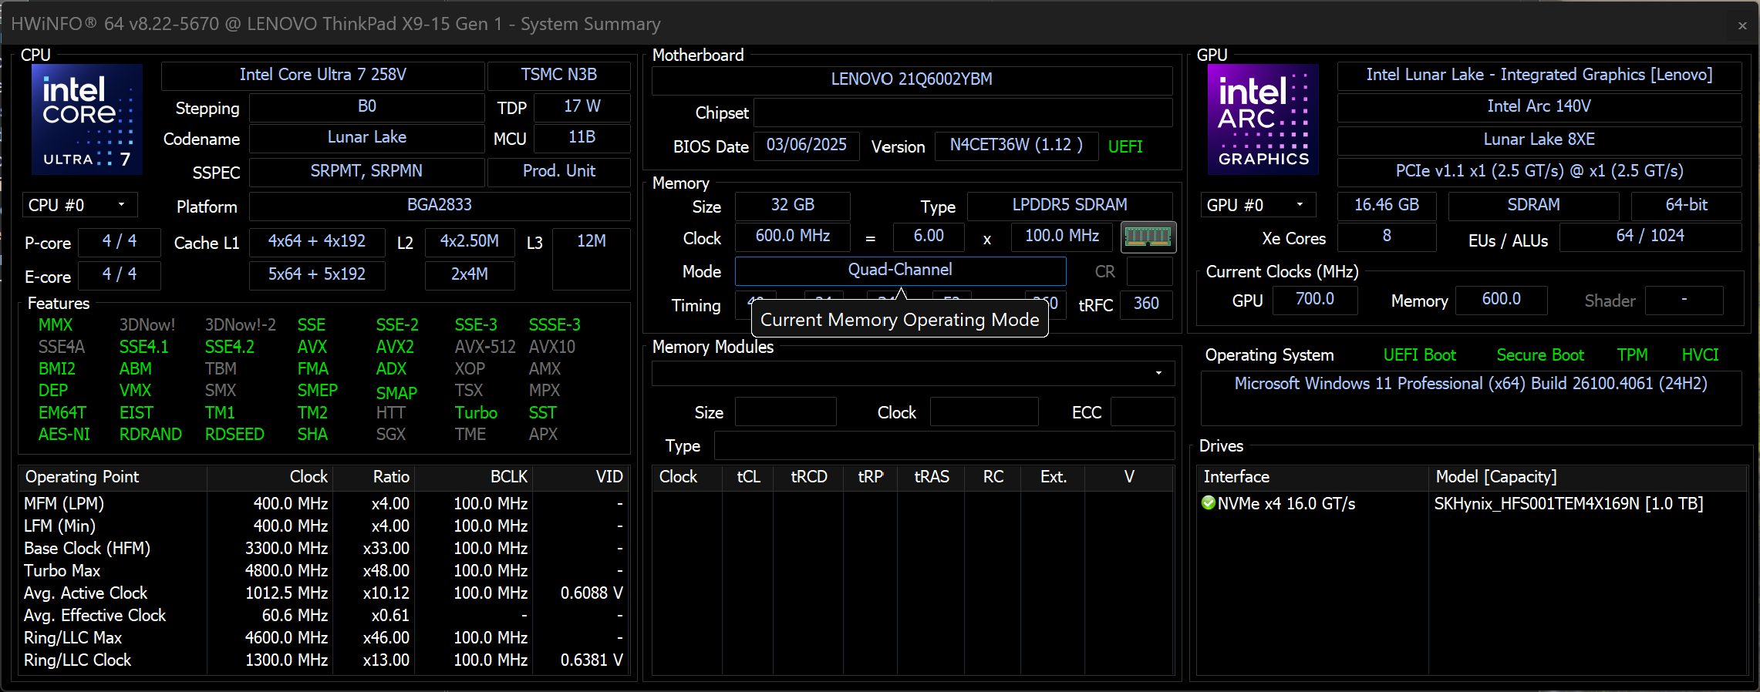Click the green status icon beside NVMe drive

point(1209,503)
